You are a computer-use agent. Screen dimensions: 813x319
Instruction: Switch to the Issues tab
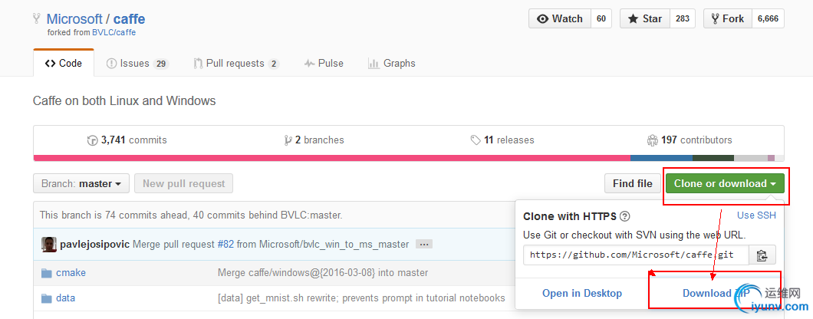point(137,64)
